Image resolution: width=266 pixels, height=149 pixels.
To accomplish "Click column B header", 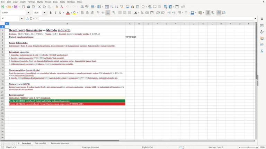I will tap(67, 24).
